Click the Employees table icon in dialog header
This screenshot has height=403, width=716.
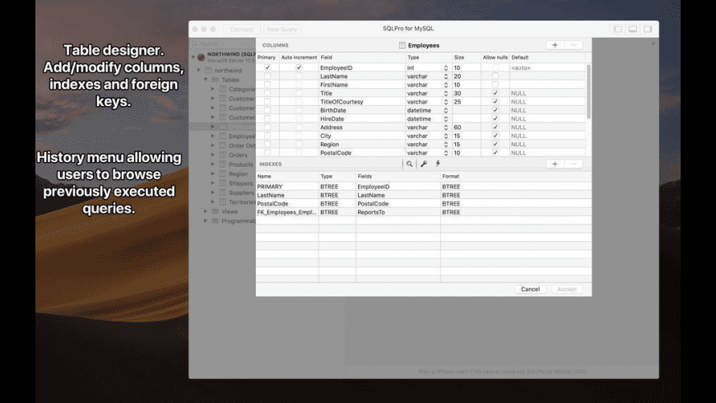pos(402,45)
